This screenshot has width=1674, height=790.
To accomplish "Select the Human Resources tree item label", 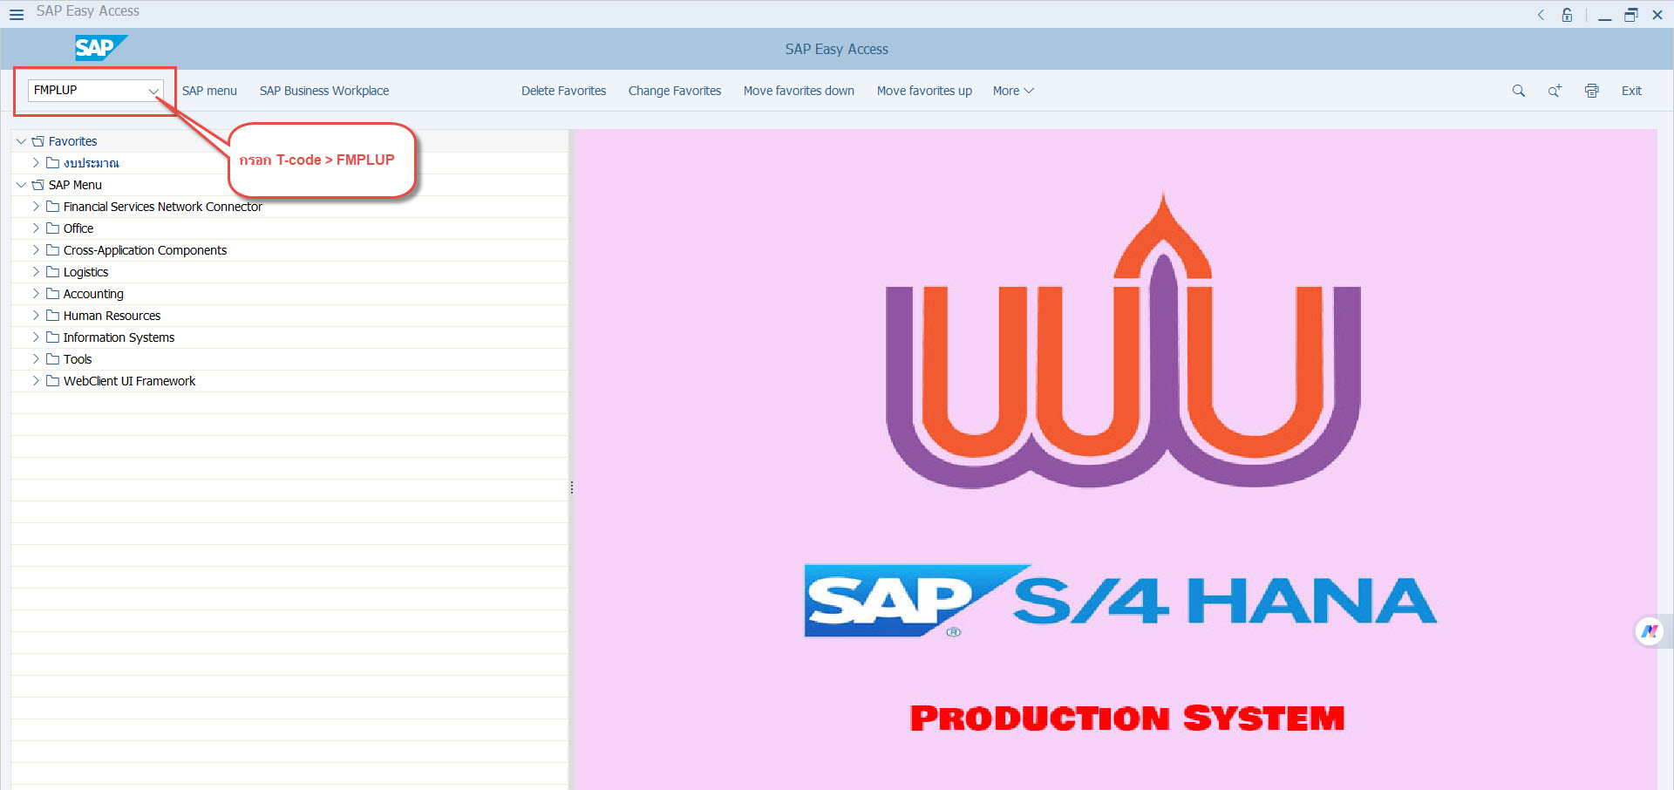I will click(112, 316).
